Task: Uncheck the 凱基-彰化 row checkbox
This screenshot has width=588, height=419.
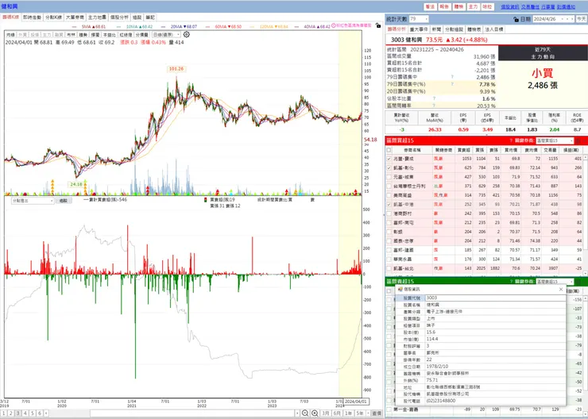Action: tap(389, 167)
